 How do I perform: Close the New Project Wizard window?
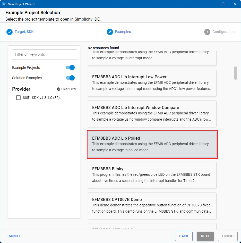(235, 4)
